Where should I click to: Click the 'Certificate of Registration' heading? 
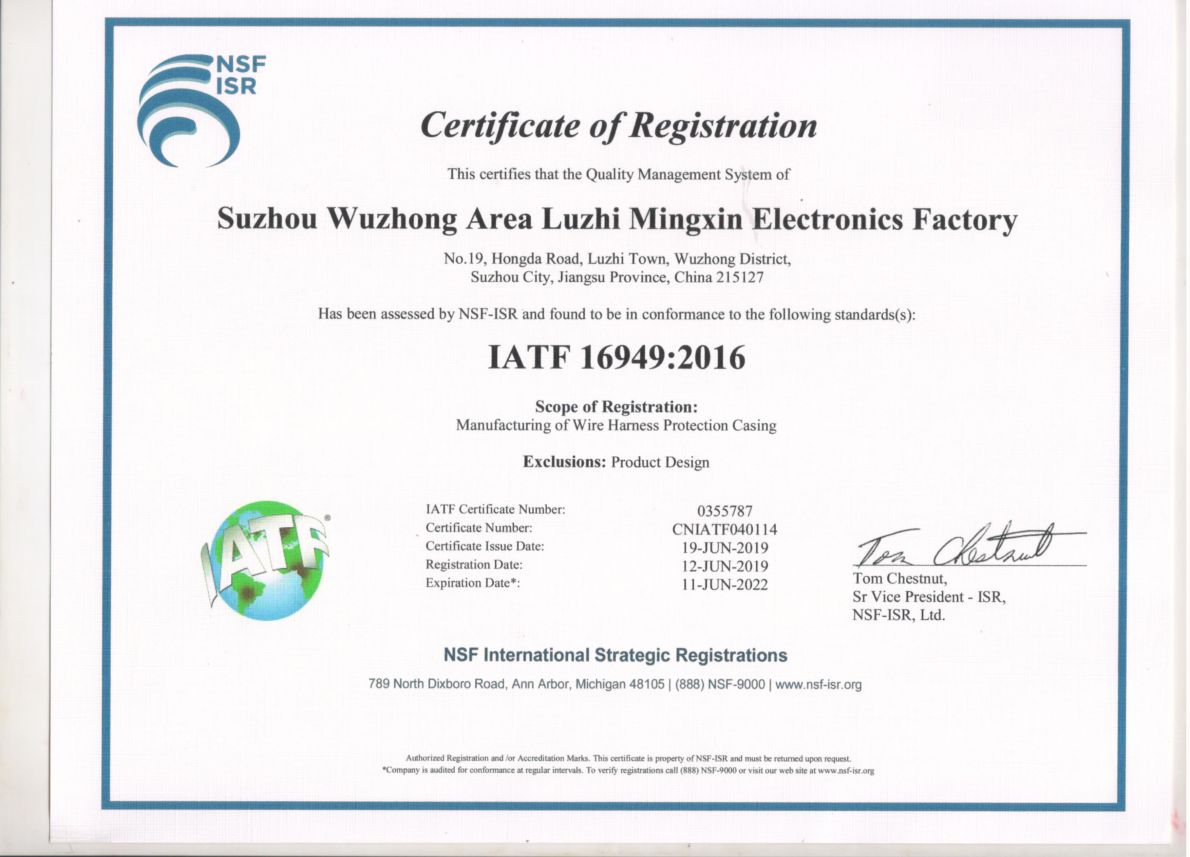tap(619, 126)
